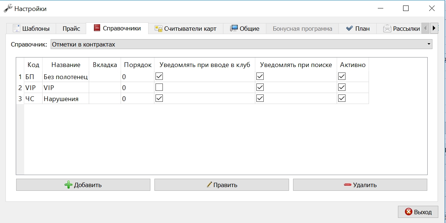Switch to the Общие tab
The height and width of the screenshot is (223, 446).
tap(245, 29)
